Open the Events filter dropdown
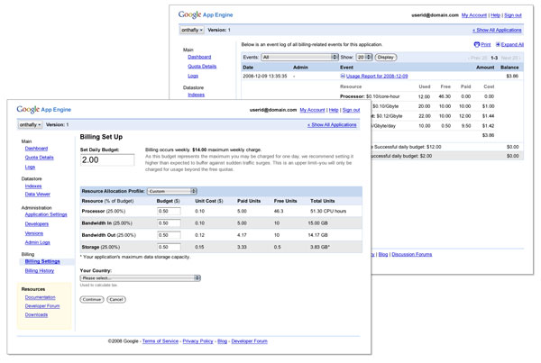The height and width of the screenshot is (363, 541). tap(299, 57)
